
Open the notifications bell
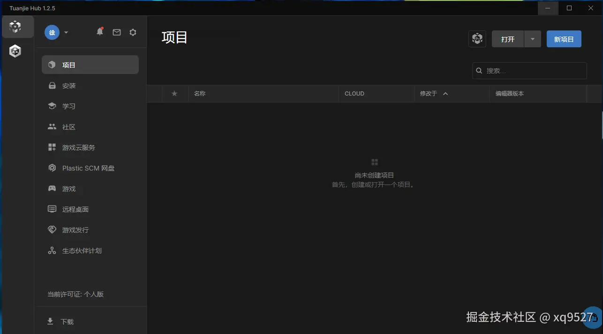click(x=100, y=32)
